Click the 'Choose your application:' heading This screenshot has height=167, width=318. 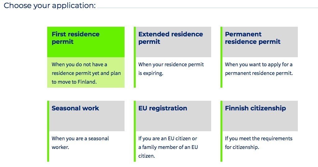(50, 6)
